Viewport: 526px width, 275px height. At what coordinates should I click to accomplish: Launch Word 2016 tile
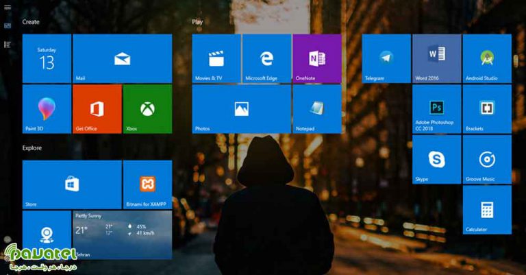click(x=437, y=58)
